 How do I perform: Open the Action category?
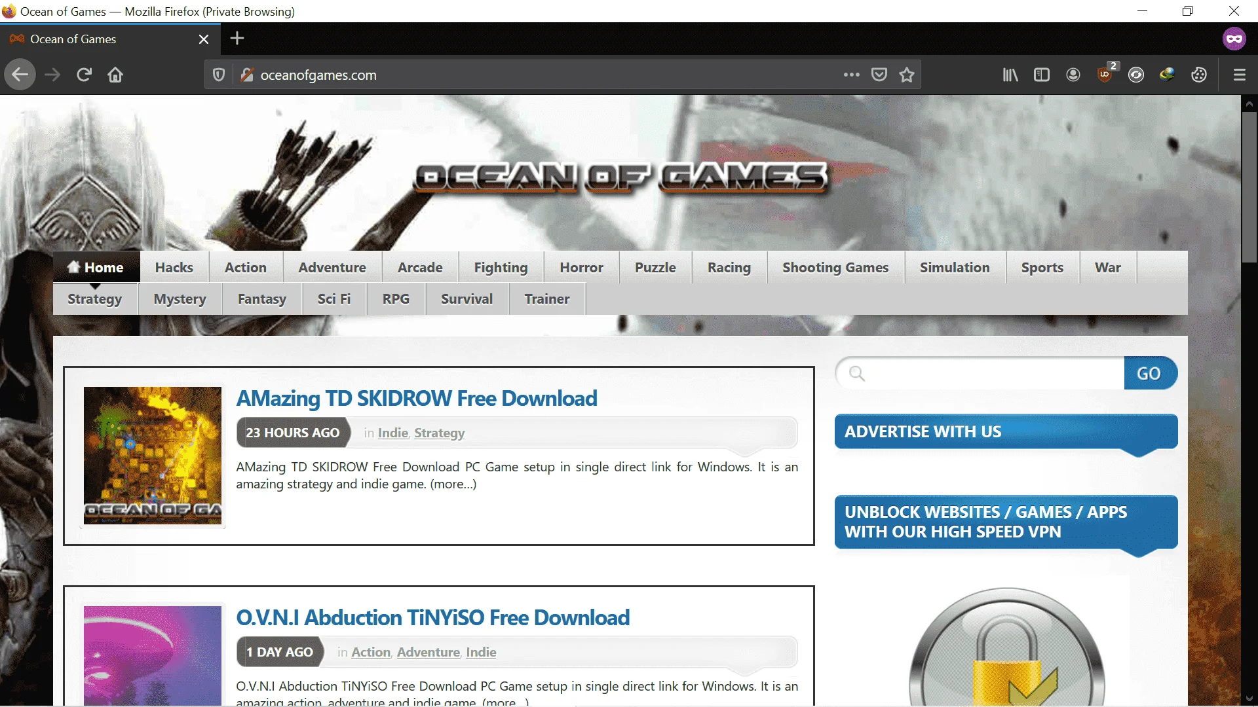pos(246,267)
